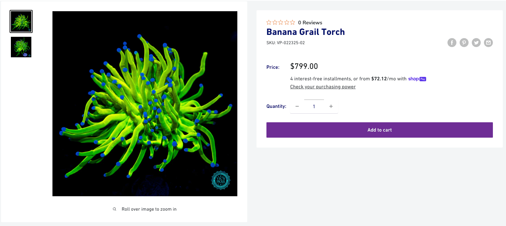
Task: Add the Banana Grail Torch to cart
Action: coord(379,130)
